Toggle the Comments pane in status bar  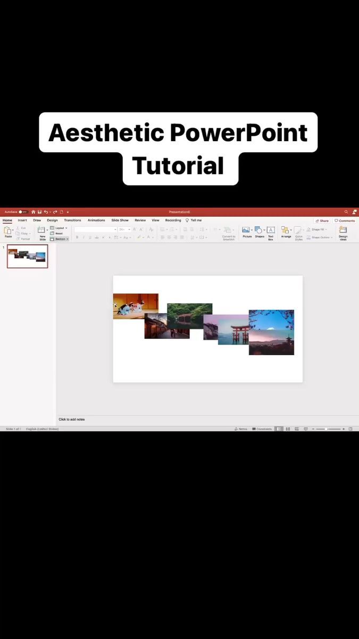[262, 429]
